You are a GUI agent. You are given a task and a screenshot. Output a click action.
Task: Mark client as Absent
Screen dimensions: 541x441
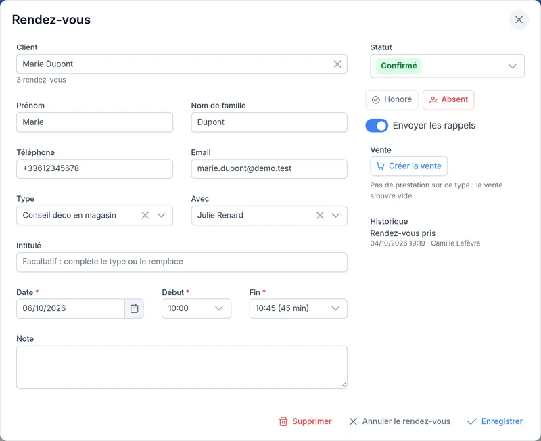click(x=448, y=99)
